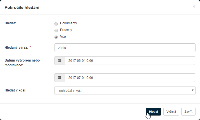Choose the Vše radio option
Screen dimensions: 200x120
[56, 37]
